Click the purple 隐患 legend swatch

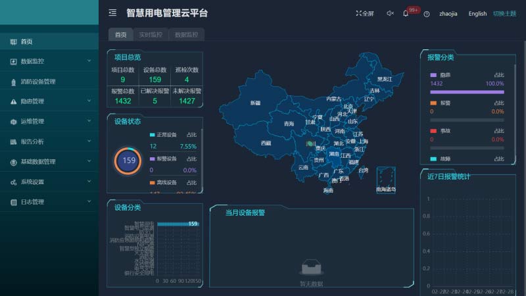(433, 75)
